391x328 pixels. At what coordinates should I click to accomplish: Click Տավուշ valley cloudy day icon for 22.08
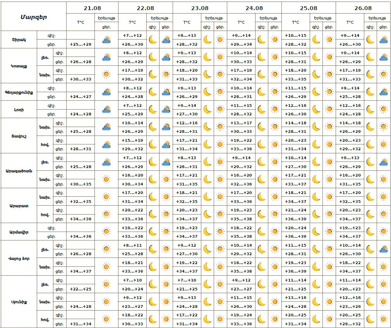(166, 144)
